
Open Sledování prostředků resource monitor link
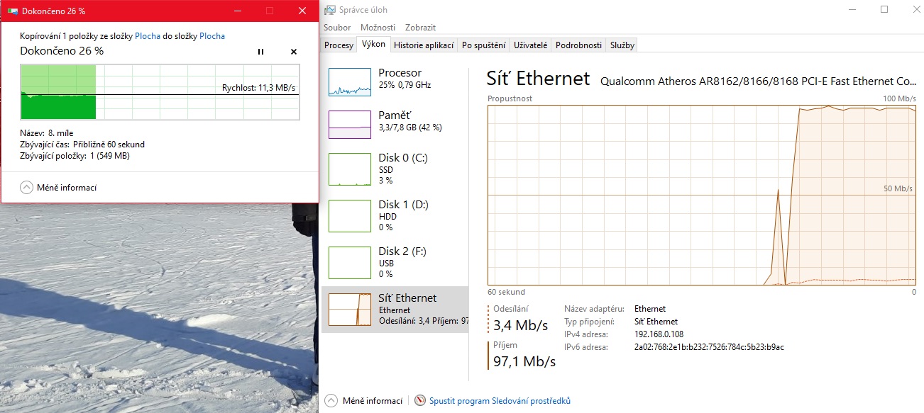click(500, 401)
